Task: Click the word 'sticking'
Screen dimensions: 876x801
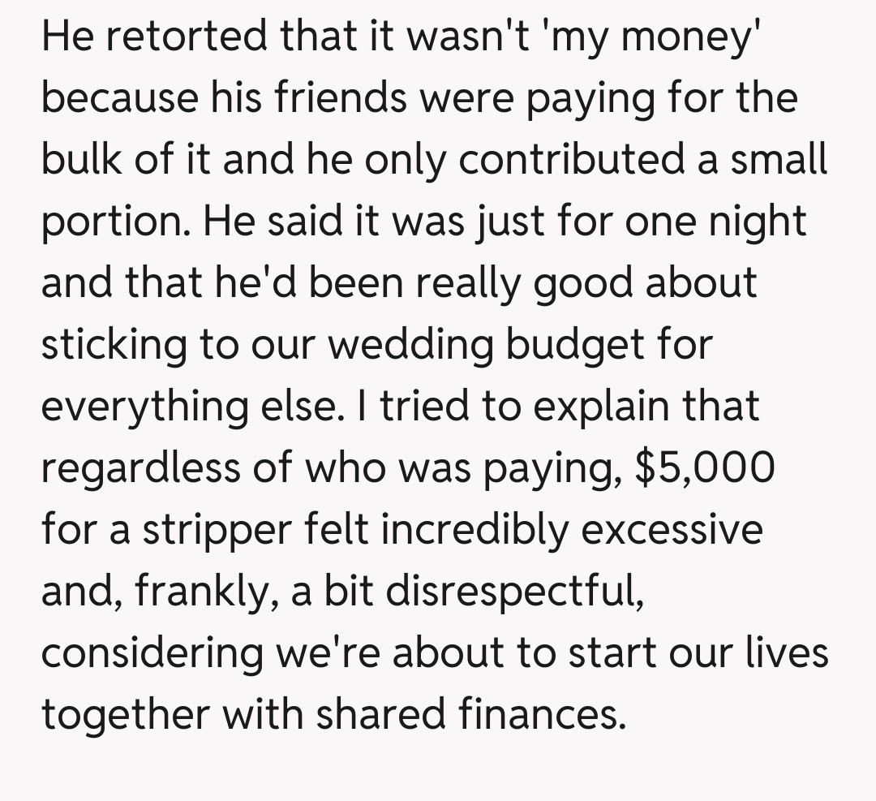Action: [111, 345]
